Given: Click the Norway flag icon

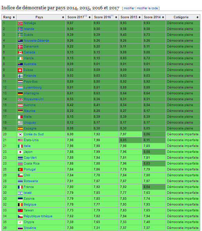Looking at the screenshot, I should (20, 23).
